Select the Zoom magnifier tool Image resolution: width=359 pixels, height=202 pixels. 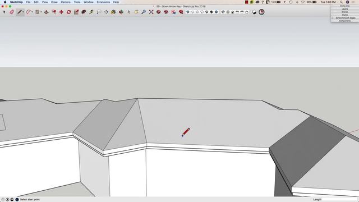144,12
